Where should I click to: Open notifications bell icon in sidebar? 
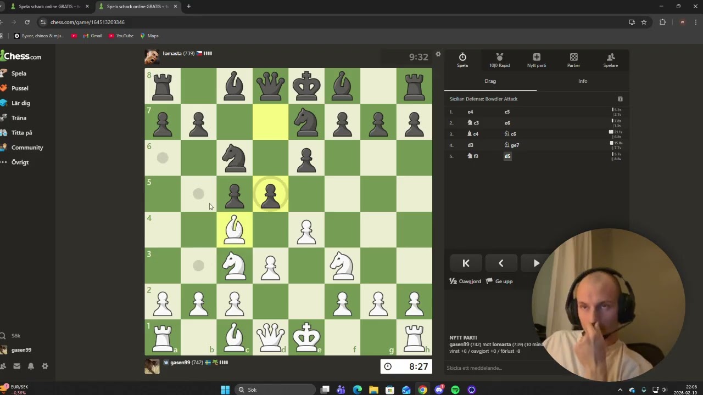(31, 366)
